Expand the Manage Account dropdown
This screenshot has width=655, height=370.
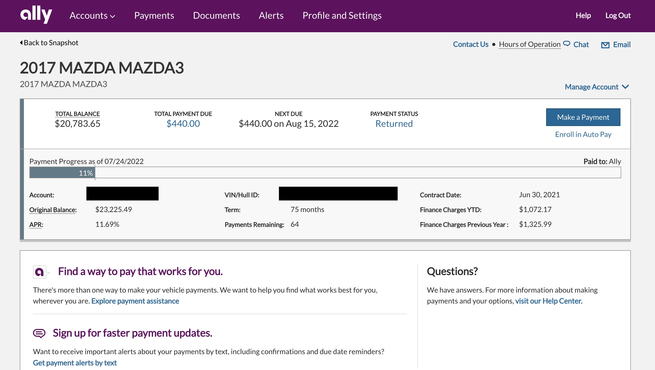click(597, 87)
